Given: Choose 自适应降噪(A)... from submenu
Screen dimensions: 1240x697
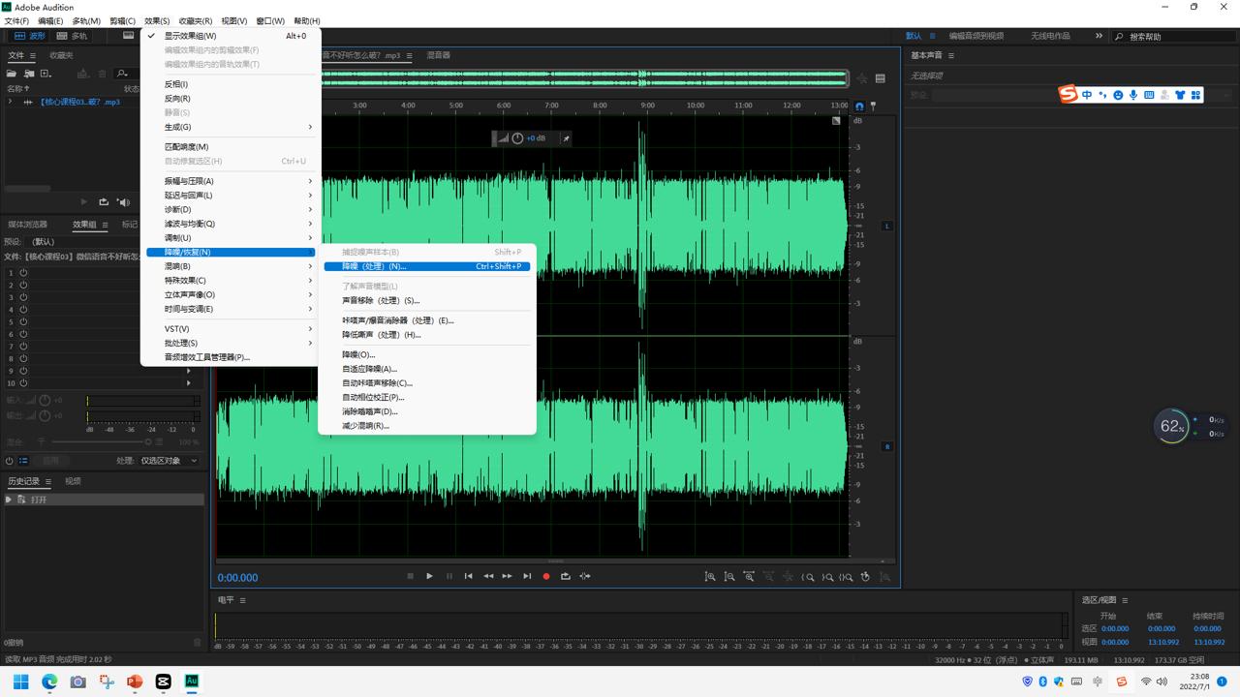Looking at the screenshot, I should pyautogui.click(x=369, y=369).
